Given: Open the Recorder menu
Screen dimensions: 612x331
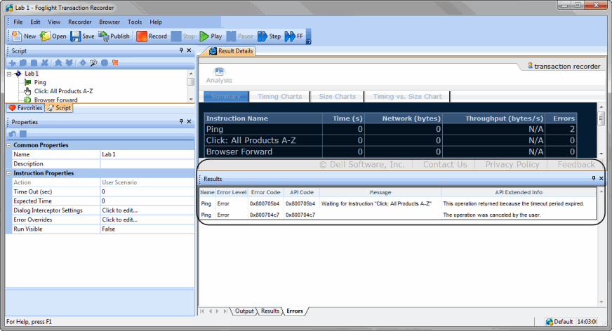Looking at the screenshot, I should coord(79,22).
